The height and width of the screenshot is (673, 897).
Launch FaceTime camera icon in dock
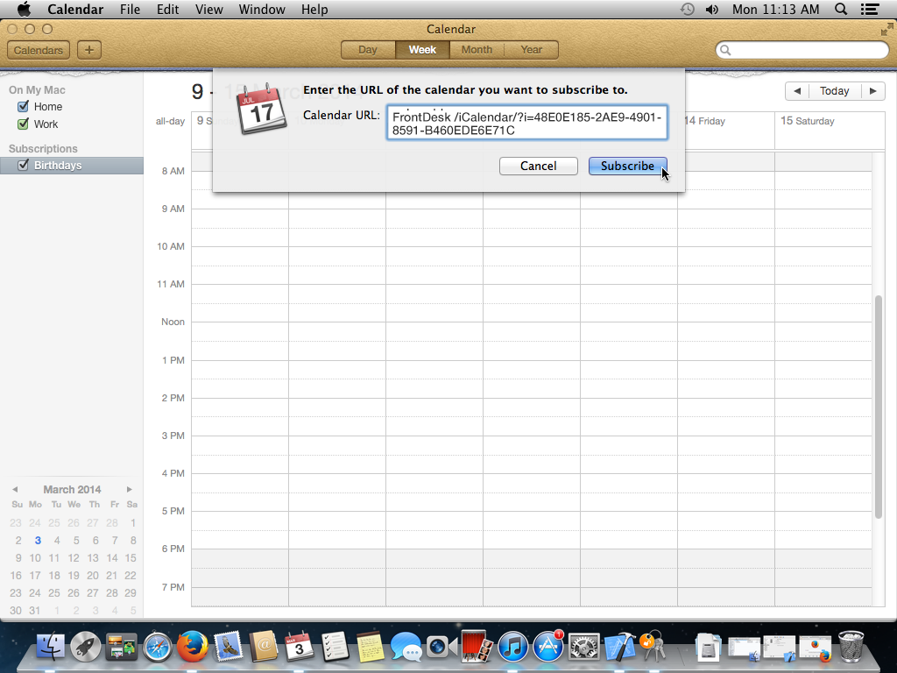[441, 647]
